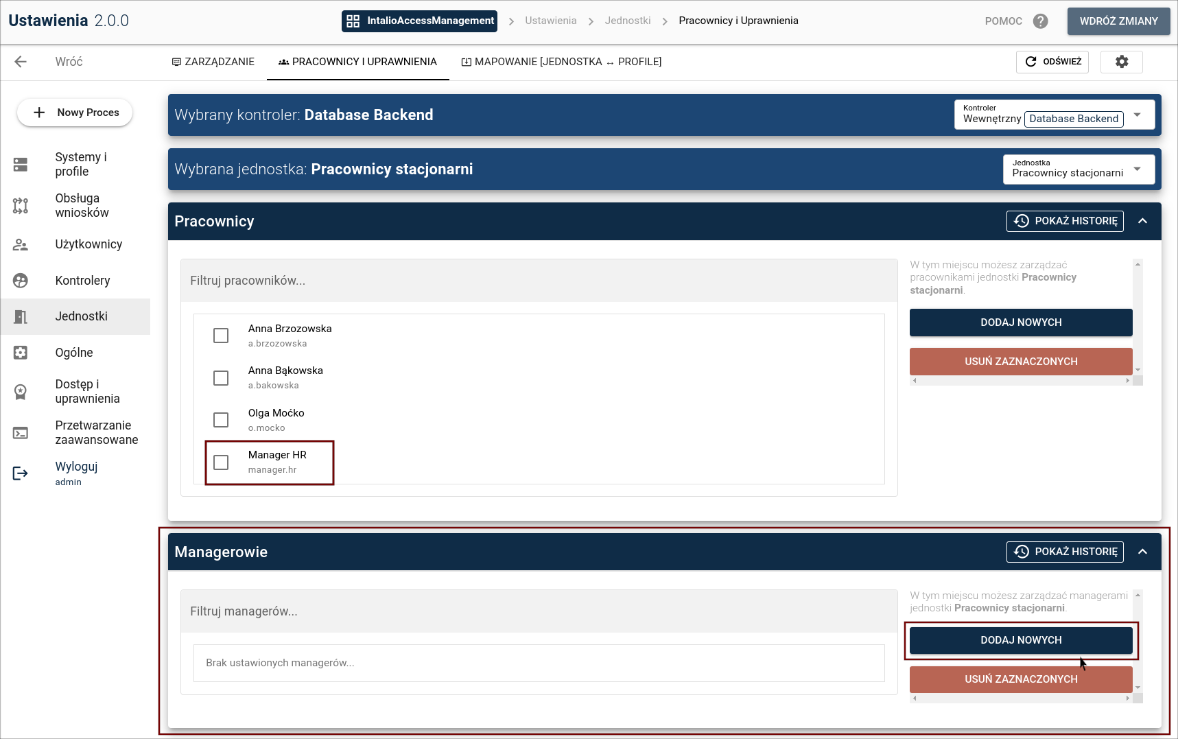The height and width of the screenshot is (739, 1178).
Task: Tick the Manager HR checkbox
Action: pyautogui.click(x=221, y=462)
